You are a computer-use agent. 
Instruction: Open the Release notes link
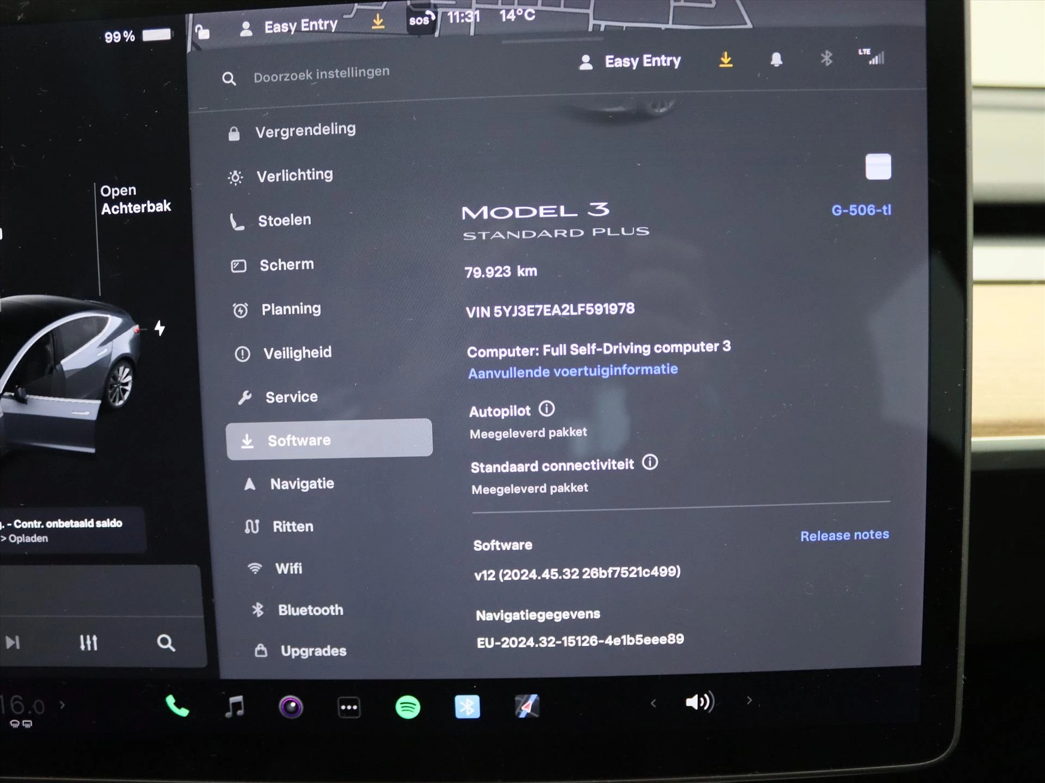(844, 535)
